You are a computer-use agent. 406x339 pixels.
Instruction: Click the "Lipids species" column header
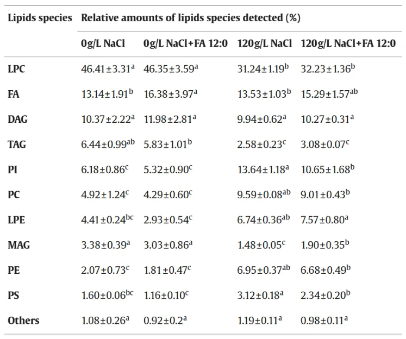(40, 18)
